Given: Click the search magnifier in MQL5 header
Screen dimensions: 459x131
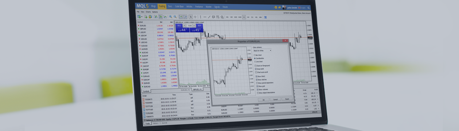Looking at the screenshot, I should tap(309, 8).
